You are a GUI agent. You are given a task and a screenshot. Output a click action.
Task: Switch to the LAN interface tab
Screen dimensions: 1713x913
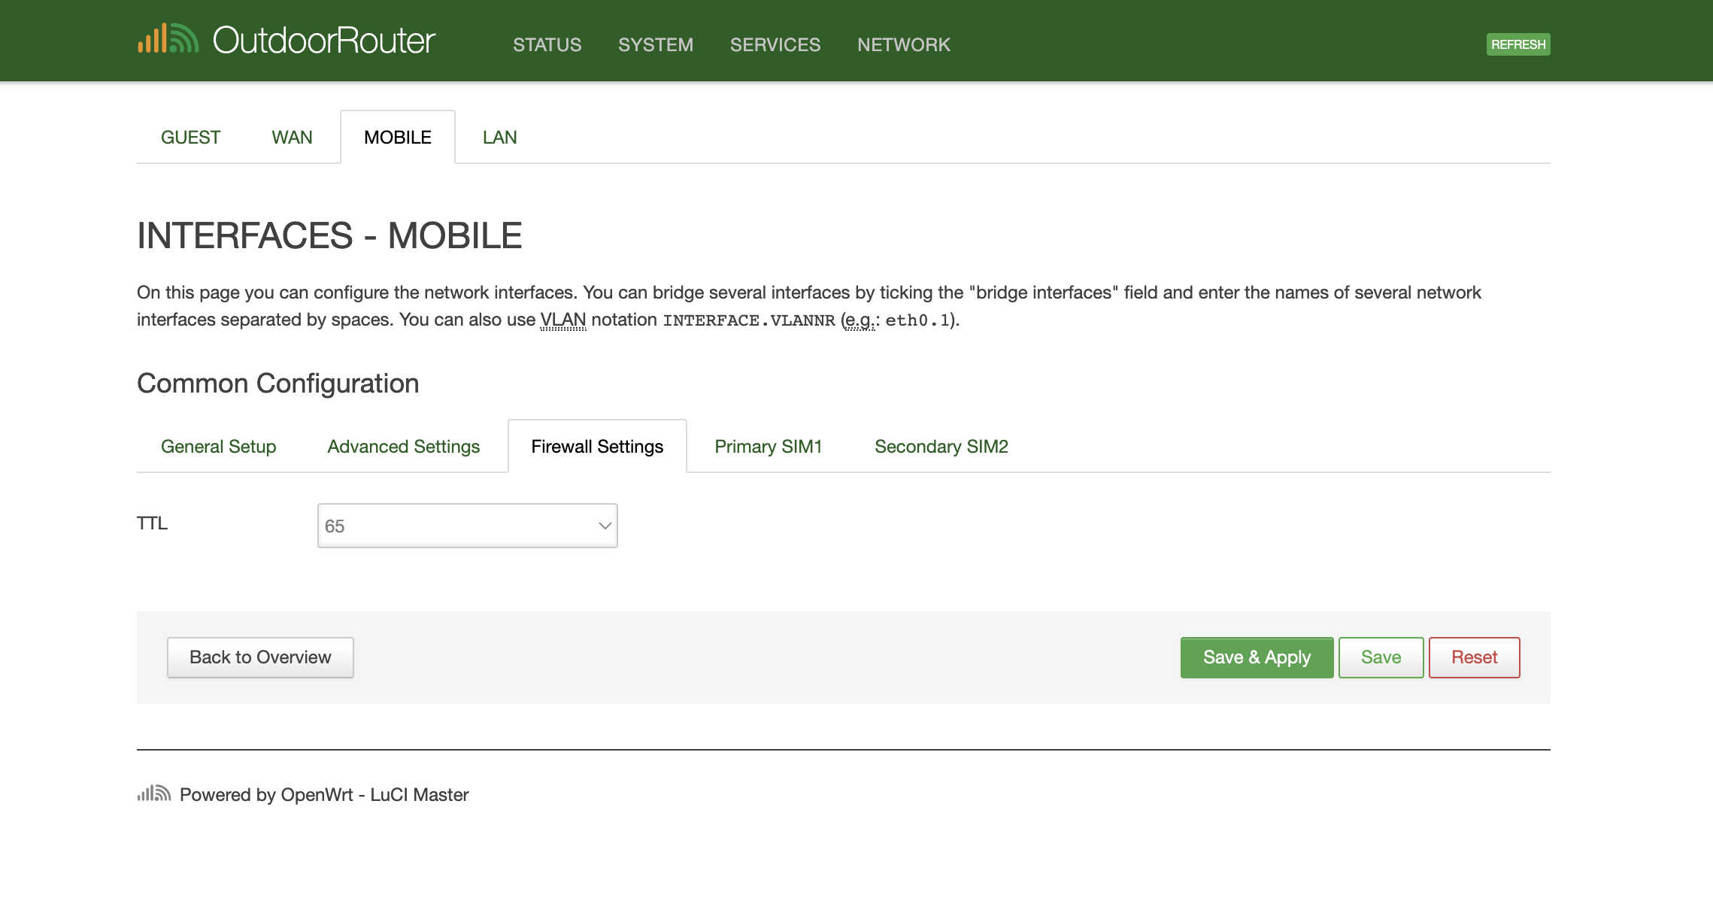pyautogui.click(x=499, y=138)
